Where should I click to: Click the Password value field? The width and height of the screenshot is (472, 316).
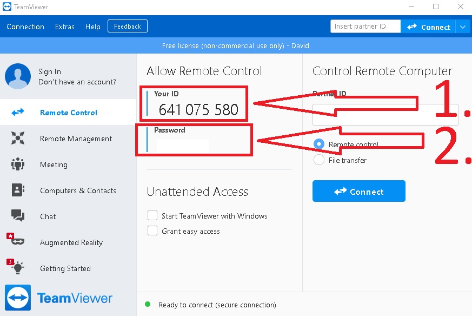(x=183, y=145)
